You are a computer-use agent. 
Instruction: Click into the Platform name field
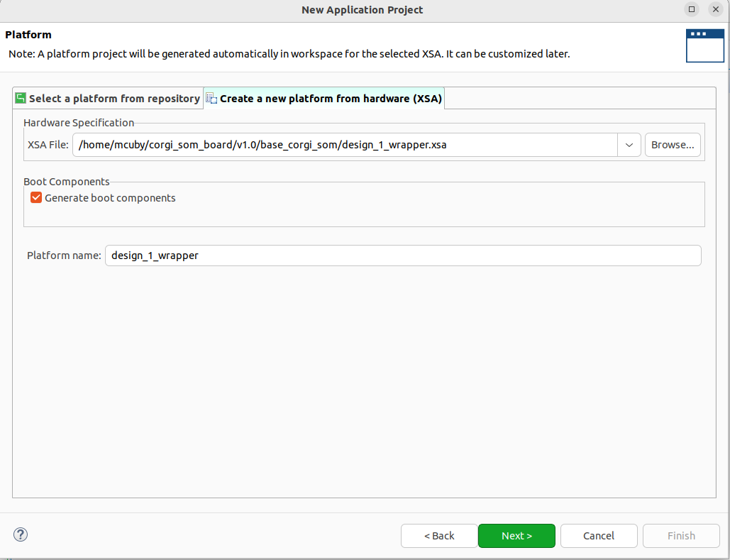click(403, 256)
